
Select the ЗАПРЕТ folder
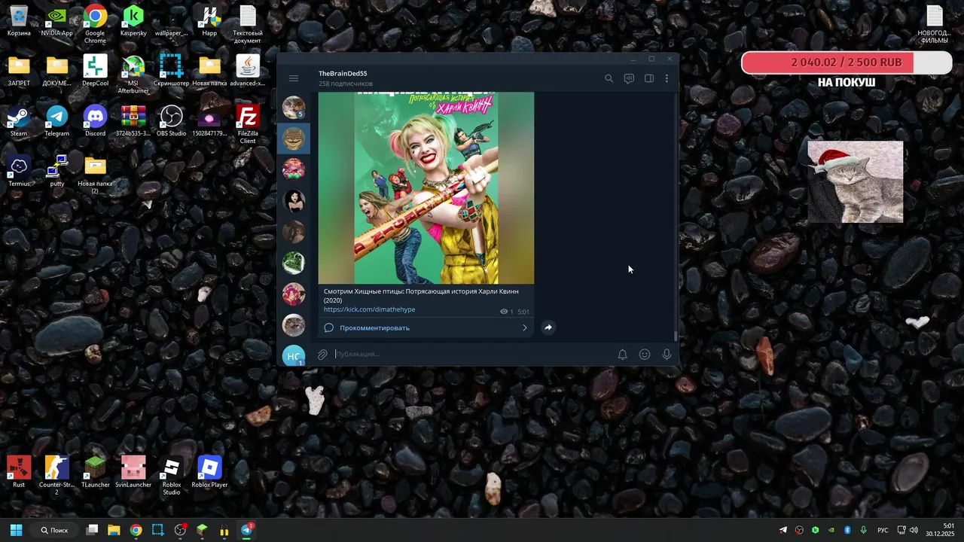pyautogui.click(x=19, y=71)
